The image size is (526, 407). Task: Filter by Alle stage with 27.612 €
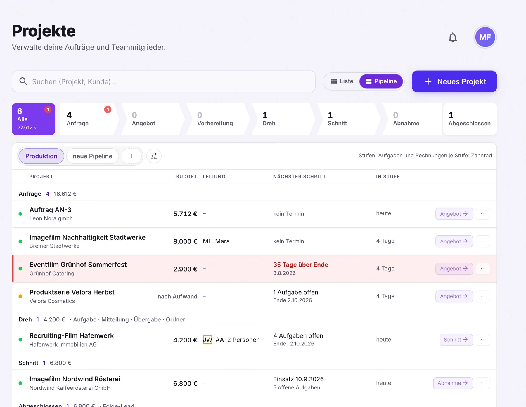[33, 119]
